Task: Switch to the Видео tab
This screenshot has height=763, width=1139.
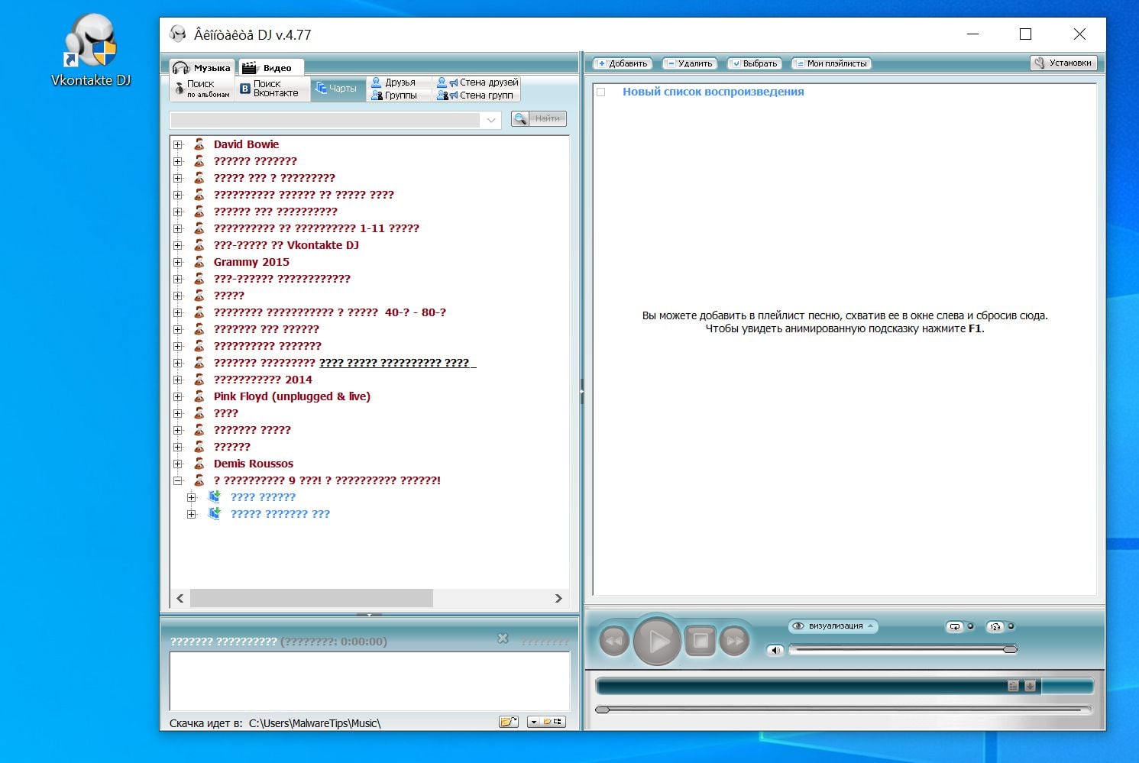Action: pyautogui.click(x=270, y=68)
